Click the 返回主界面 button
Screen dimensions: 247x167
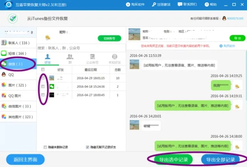point(25,159)
